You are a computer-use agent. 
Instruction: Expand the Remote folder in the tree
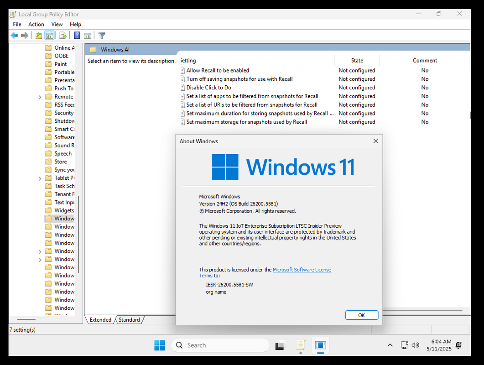click(40, 97)
